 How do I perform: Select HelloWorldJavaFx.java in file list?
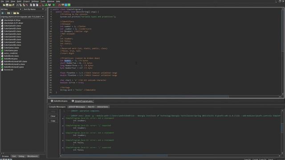point(14,67)
